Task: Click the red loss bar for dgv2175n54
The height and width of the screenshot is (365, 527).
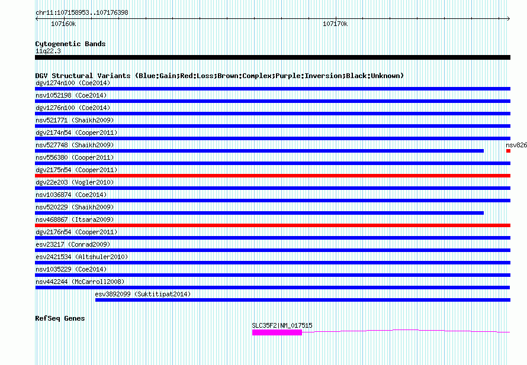Action: pyautogui.click(x=272, y=176)
